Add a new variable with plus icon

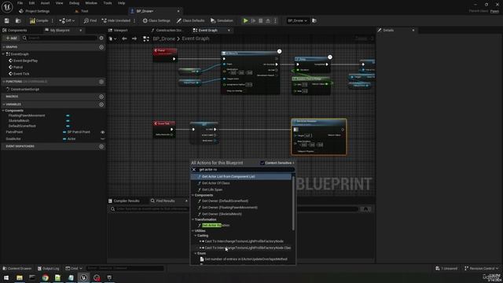click(101, 105)
